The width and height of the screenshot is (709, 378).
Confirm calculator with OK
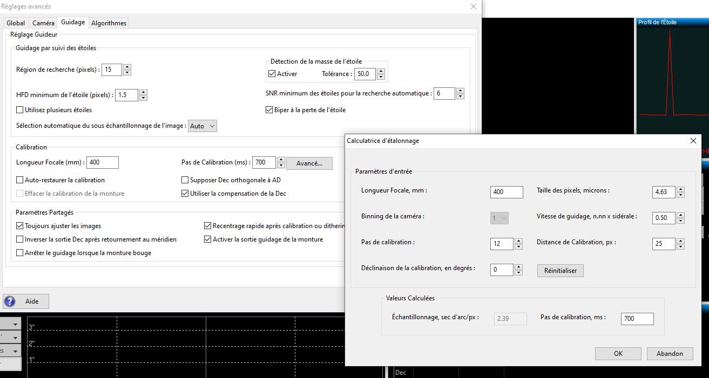[x=618, y=353]
